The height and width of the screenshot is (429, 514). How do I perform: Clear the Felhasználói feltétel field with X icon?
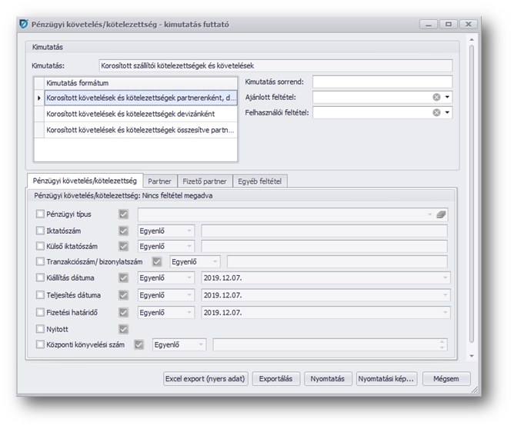[436, 112]
